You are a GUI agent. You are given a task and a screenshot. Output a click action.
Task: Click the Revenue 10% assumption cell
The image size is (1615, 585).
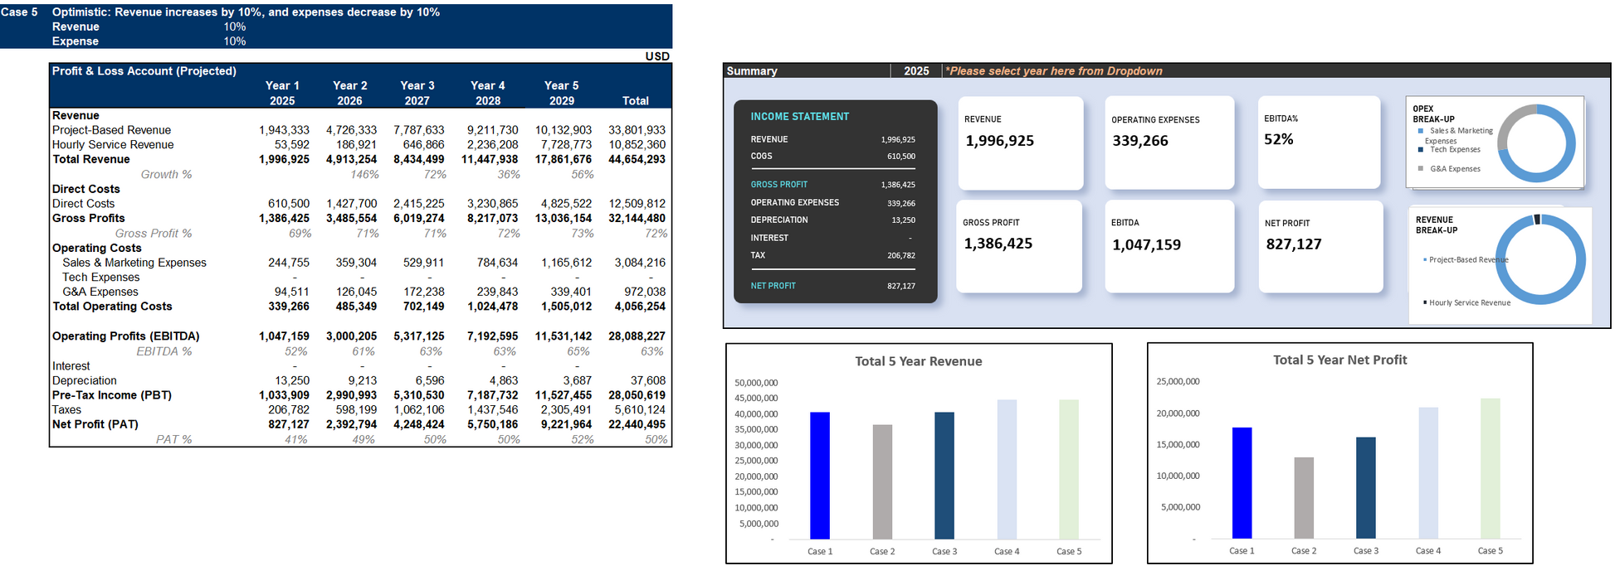click(234, 27)
